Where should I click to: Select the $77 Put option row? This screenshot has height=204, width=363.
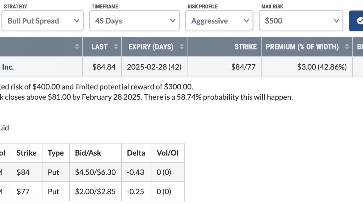coord(92,192)
